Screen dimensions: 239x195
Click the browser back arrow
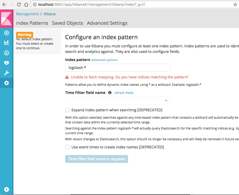(4, 4)
